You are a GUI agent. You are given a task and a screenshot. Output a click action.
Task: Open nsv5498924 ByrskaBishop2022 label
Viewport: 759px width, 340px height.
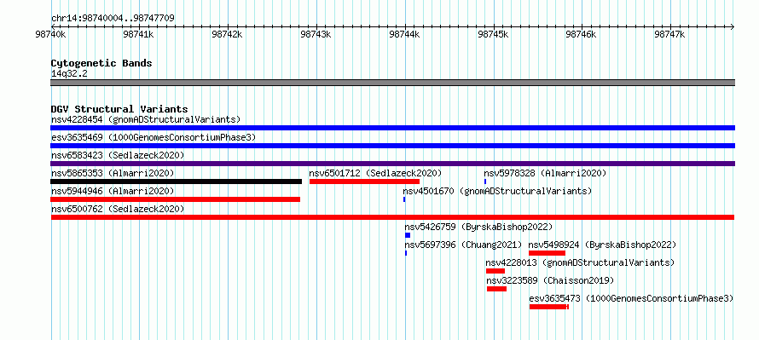coord(603,245)
